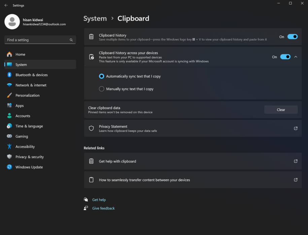Screen dimensions: 308x235
Task: Open the Privacy Statement external link
Action: coord(296,128)
